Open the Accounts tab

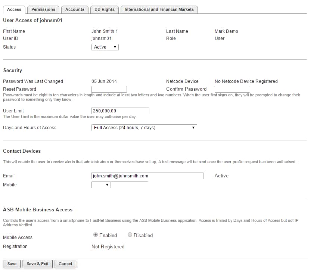pos(75,9)
